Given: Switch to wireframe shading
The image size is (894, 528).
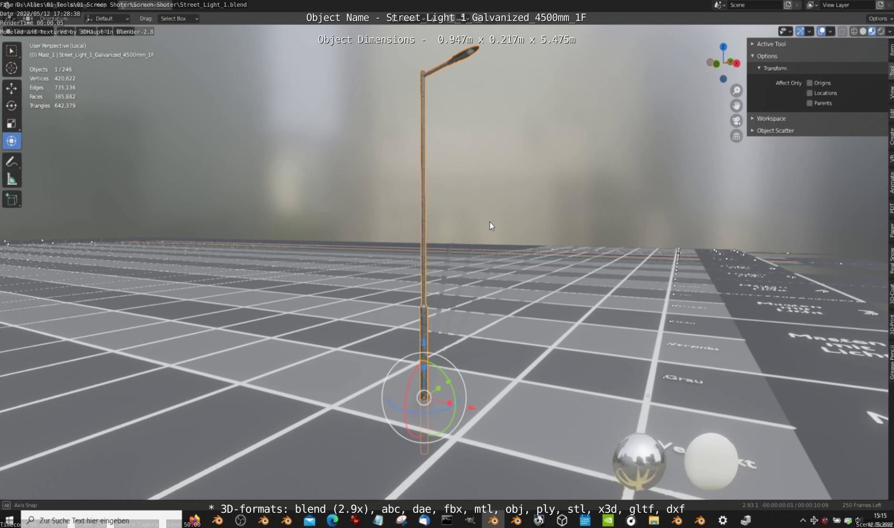Looking at the screenshot, I should (854, 31).
